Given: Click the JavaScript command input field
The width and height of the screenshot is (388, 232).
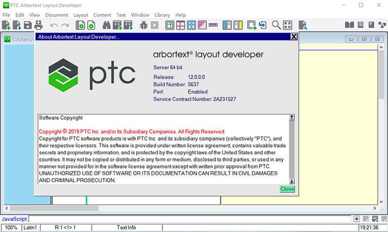Looking at the screenshot, I should point(190,219).
